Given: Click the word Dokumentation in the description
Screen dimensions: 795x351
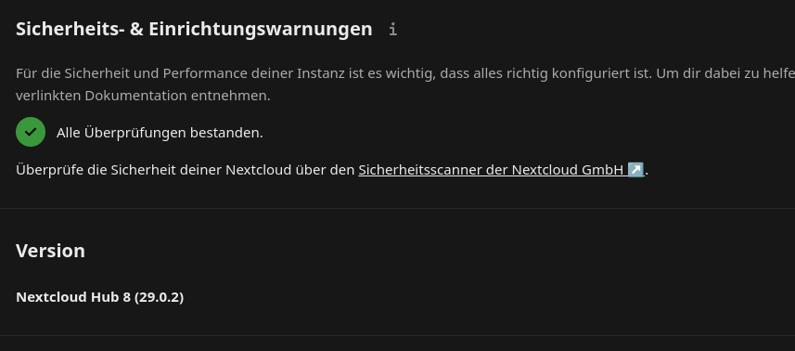Looking at the screenshot, I should (135, 96).
